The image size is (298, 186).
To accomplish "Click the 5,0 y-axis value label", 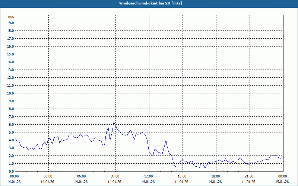I will tap(11, 132).
